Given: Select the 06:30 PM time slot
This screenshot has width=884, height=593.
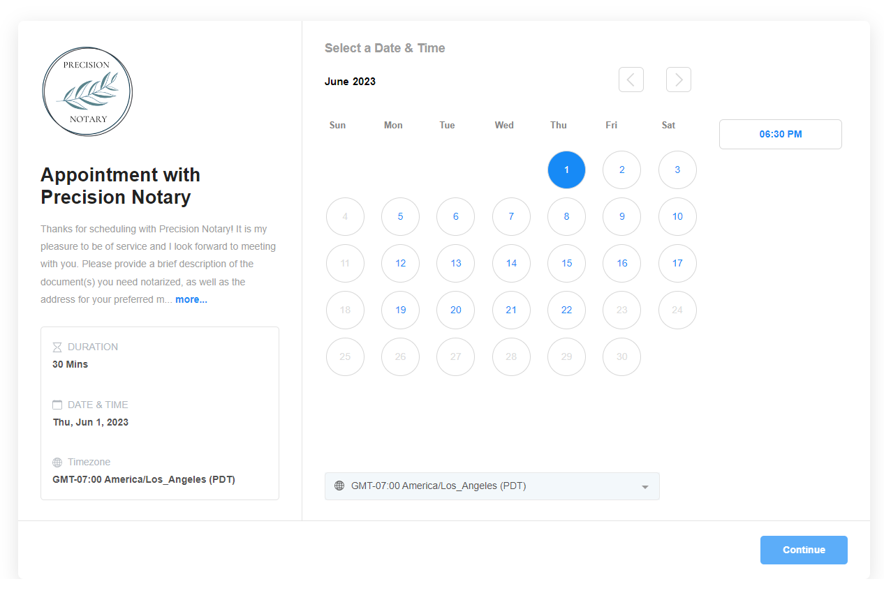Looking at the screenshot, I should [780, 134].
